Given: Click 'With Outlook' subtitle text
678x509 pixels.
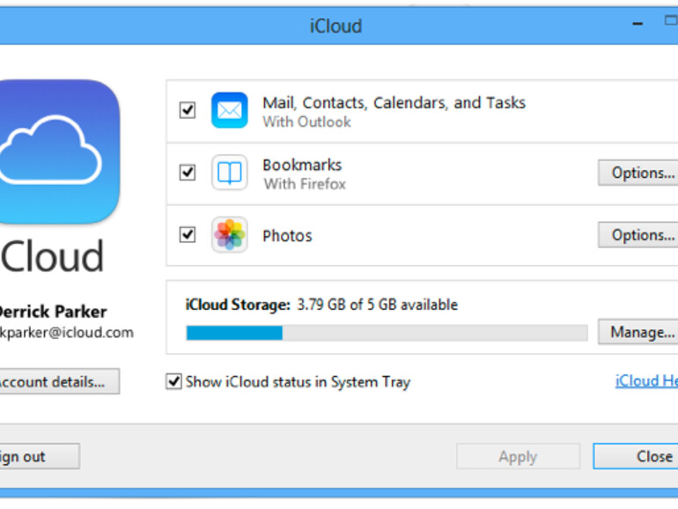Looking at the screenshot, I should [x=306, y=122].
